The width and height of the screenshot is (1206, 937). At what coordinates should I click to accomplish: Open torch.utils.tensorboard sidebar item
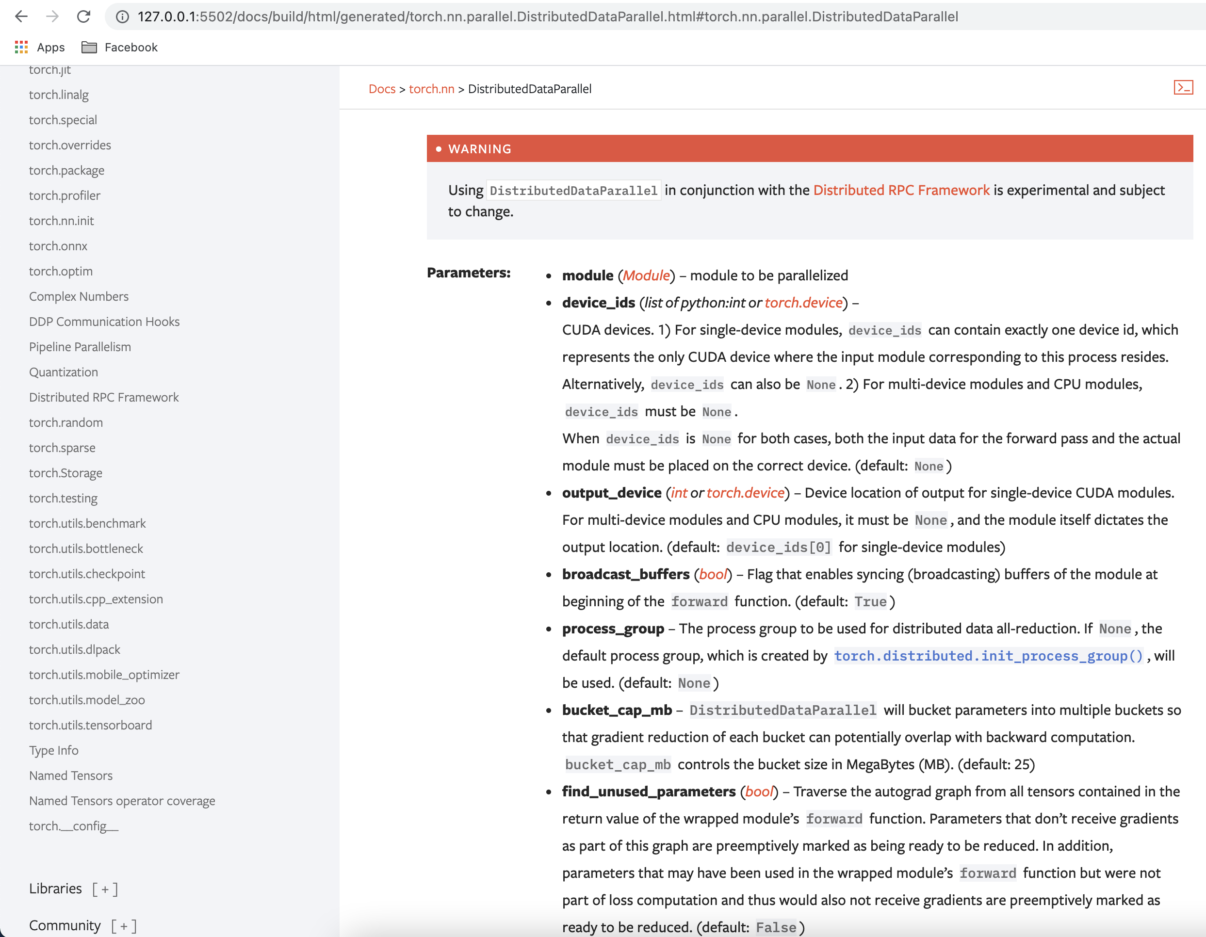[91, 725]
